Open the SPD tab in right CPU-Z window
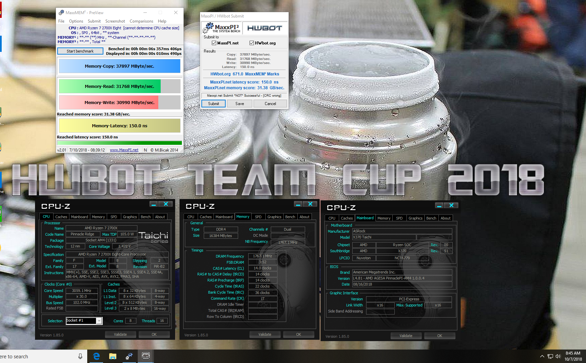The height and width of the screenshot is (363, 586). [x=399, y=218]
